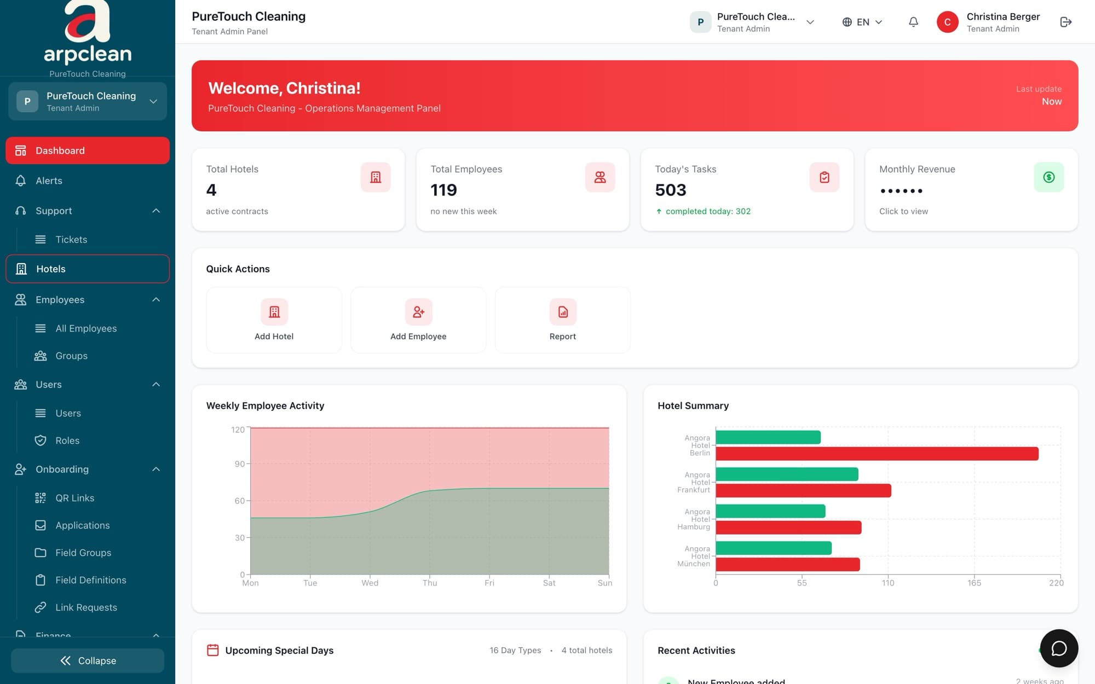Click the Applications inbox icon
This screenshot has width=1095, height=684.
click(41, 525)
